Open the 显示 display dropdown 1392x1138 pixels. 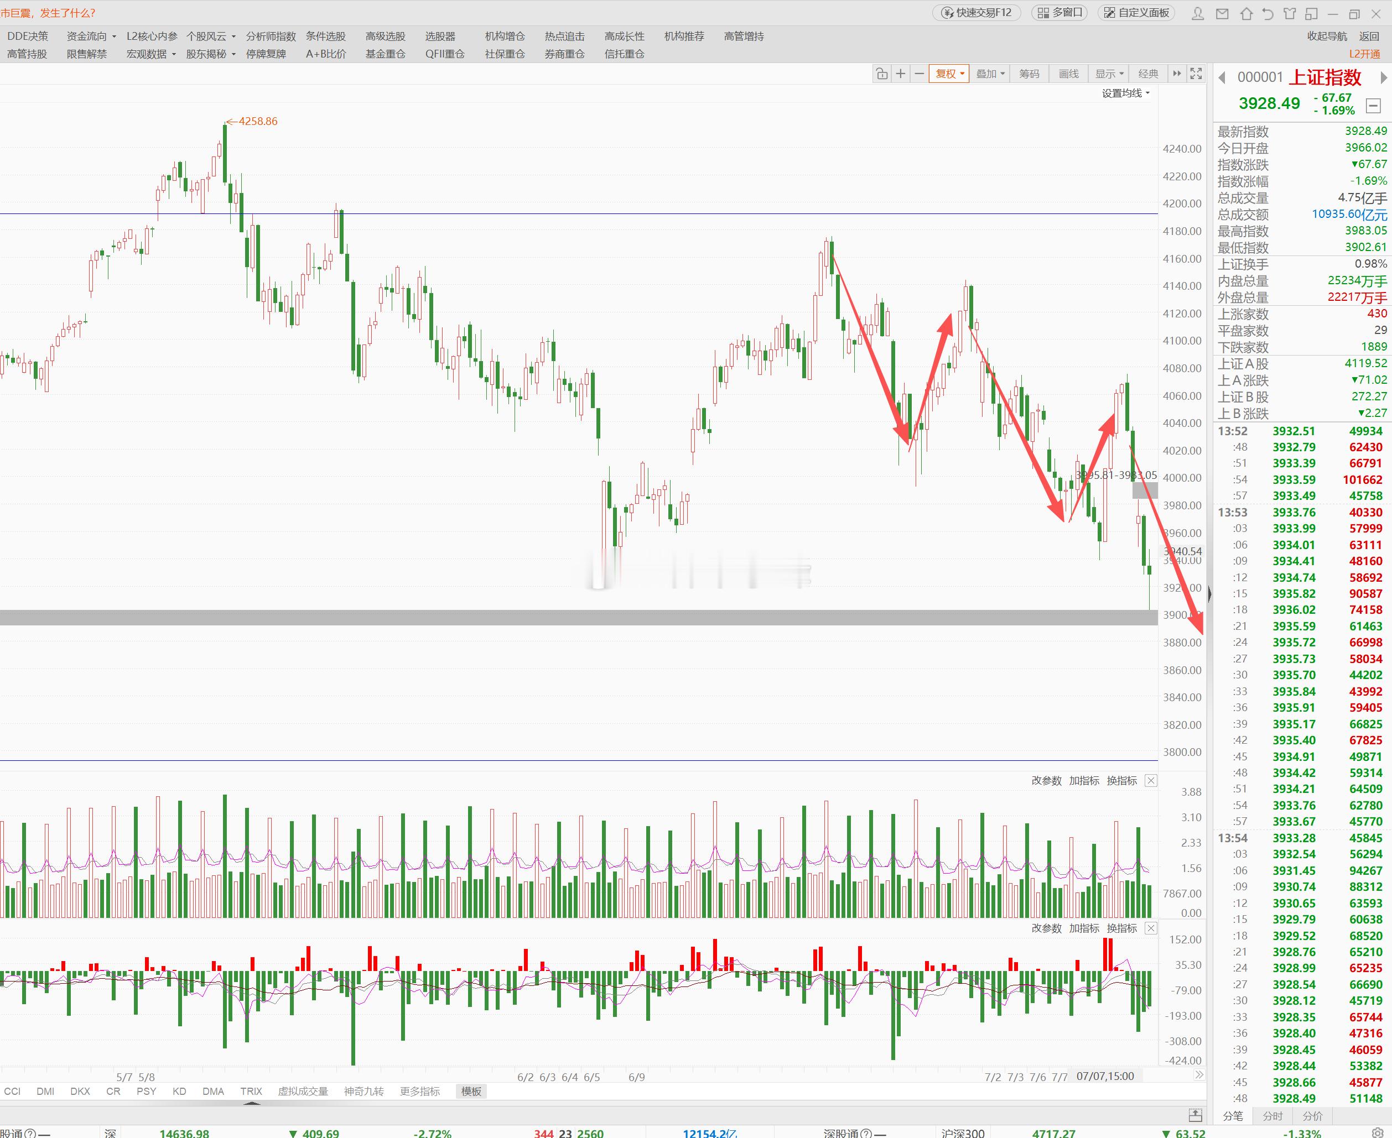pos(1109,74)
